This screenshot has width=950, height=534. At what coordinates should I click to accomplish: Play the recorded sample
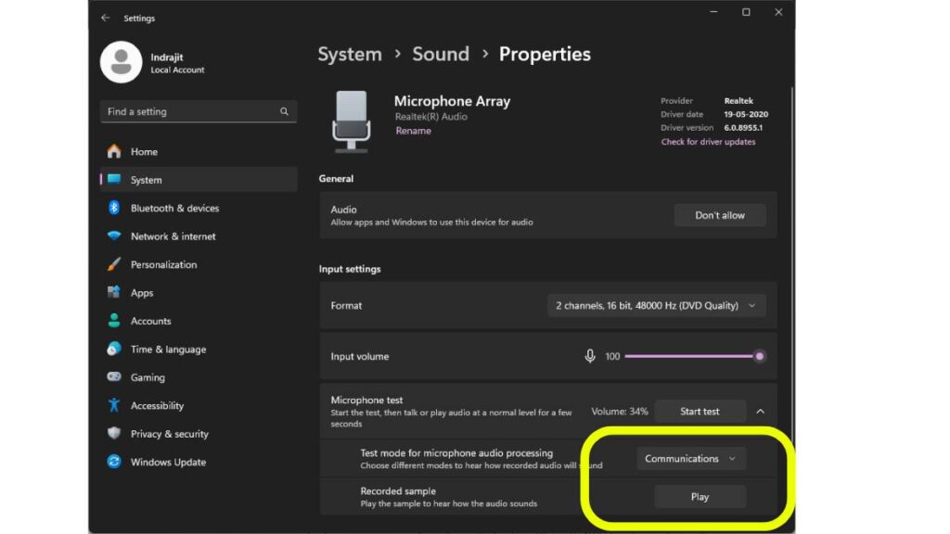[700, 496]
